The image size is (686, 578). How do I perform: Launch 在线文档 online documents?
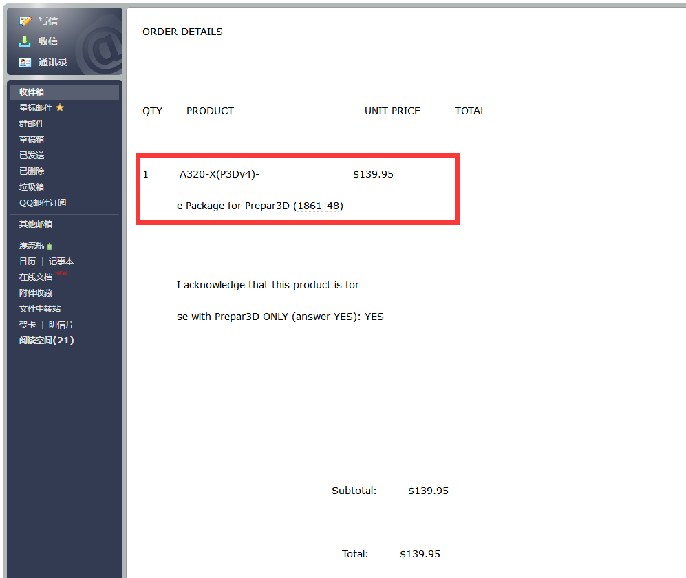(36, 277)
